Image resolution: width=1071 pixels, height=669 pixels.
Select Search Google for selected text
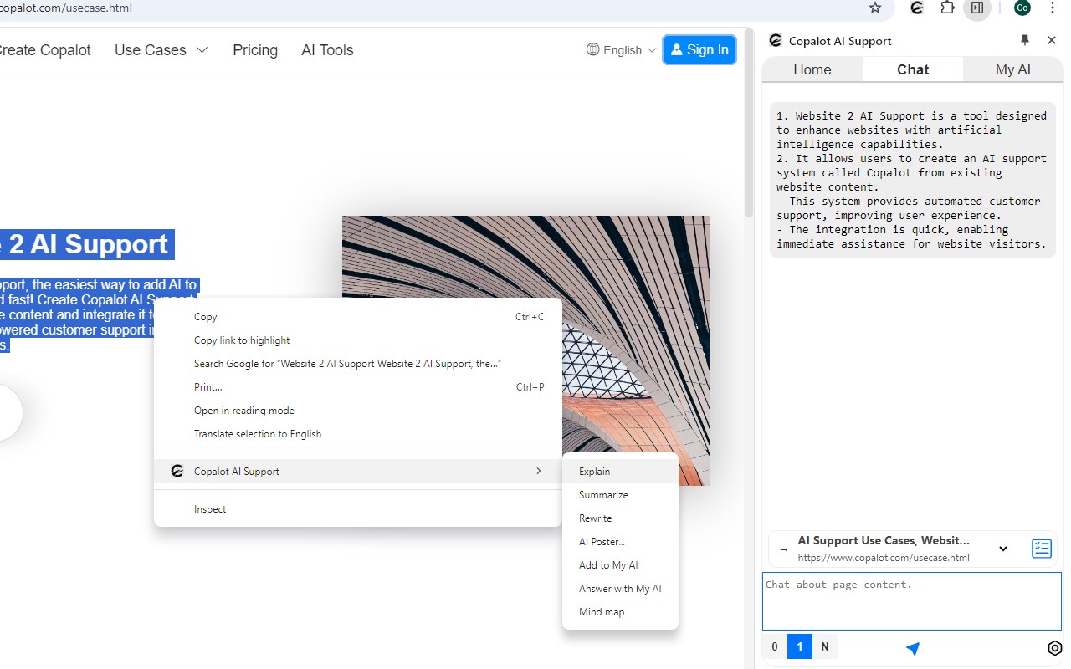pos(358,364)
